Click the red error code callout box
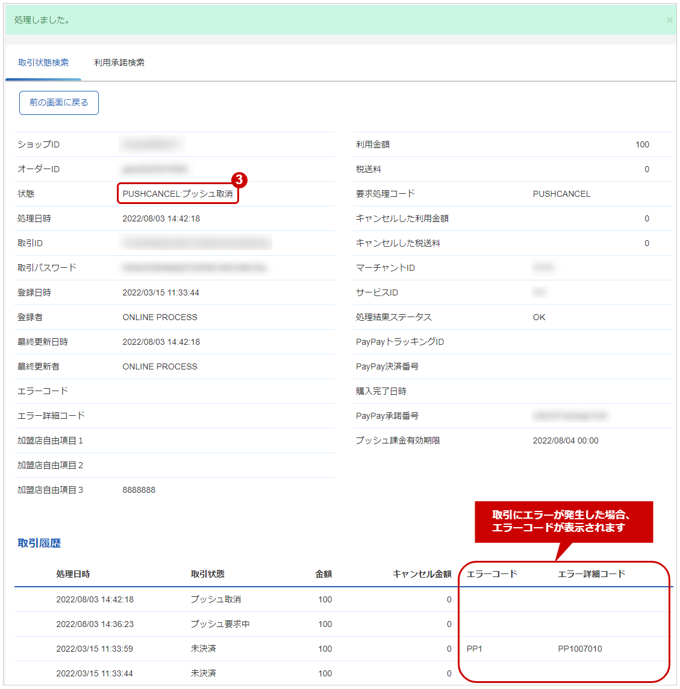 point(564,522)
